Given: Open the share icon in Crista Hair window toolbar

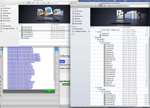Looking at the screenshot, I should [x=43, y=3].
